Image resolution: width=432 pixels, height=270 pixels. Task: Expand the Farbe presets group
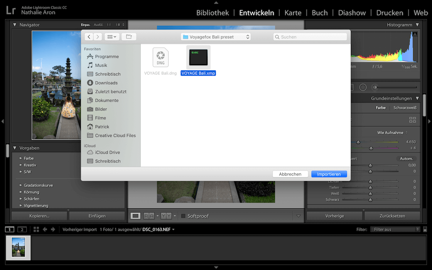[21, 158]
